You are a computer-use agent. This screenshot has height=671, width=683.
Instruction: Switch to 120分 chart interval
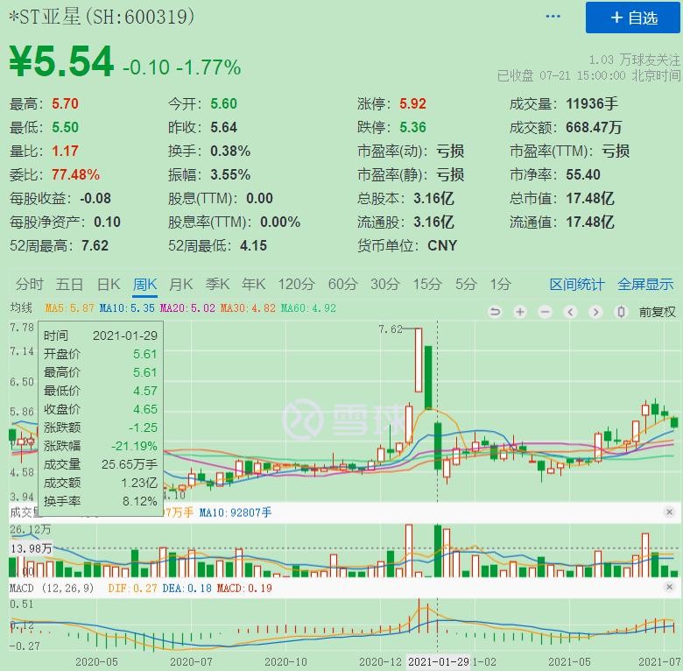(x=296, y=285)
